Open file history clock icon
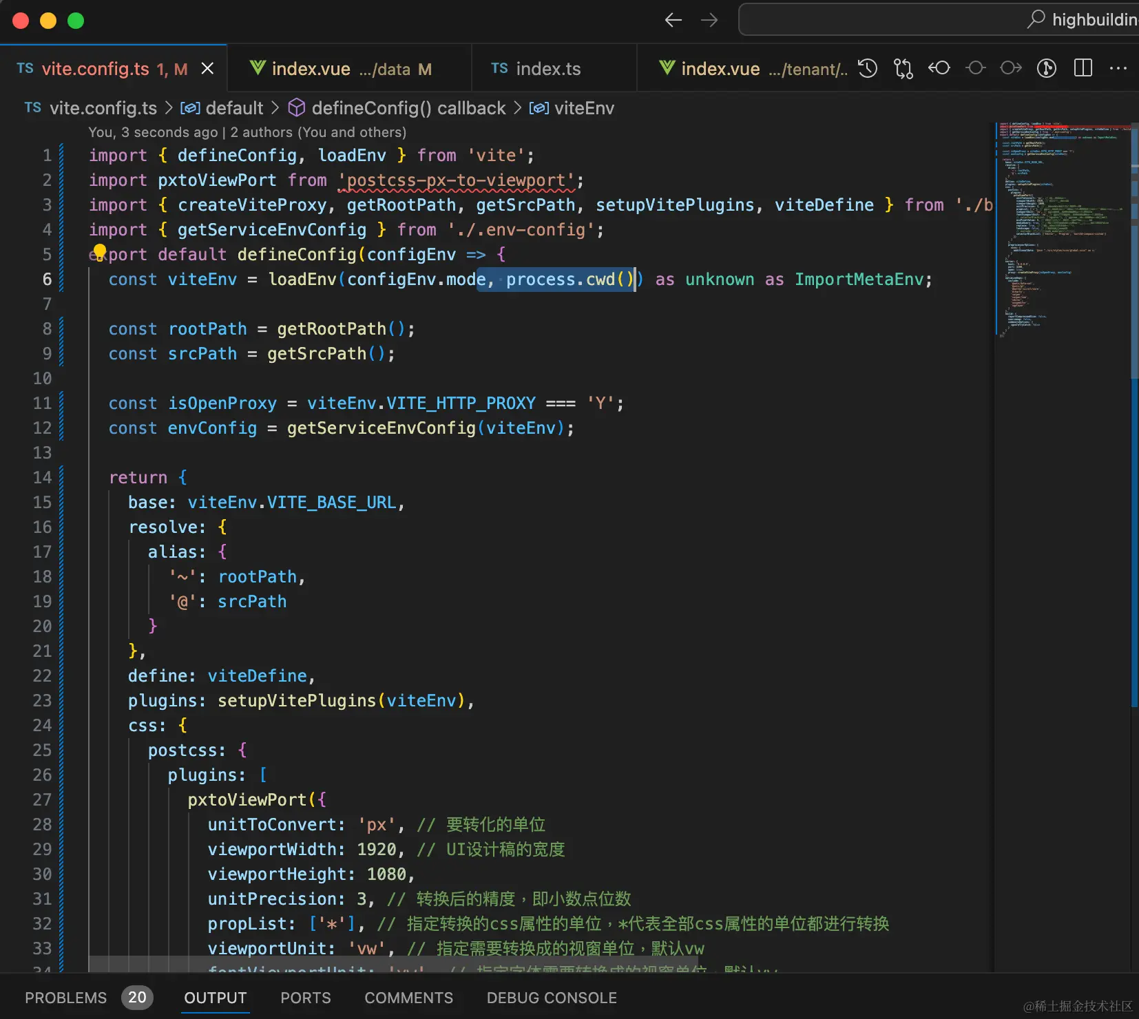The image size is (1139, 1019). (868, 68)
